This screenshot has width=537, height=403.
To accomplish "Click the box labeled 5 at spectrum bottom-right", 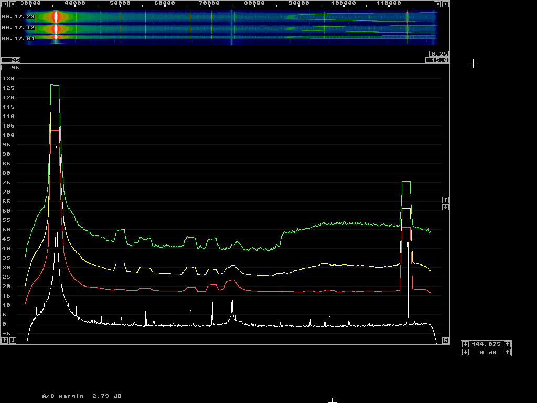I will 445,340.
